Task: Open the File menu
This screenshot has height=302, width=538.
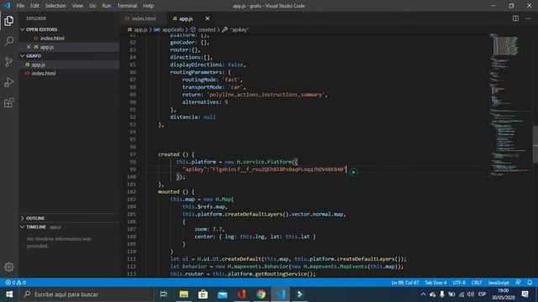Action: coord(20,6)
